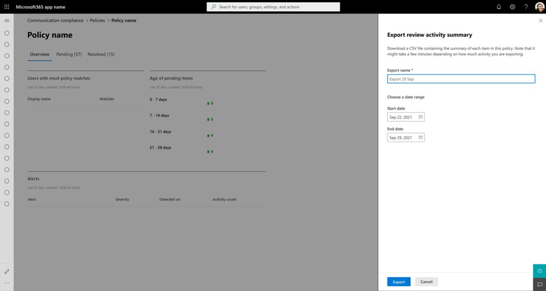Click the Users with most policy matches heading
Viewport: 546px width, 291px height.
click(59, 78)
